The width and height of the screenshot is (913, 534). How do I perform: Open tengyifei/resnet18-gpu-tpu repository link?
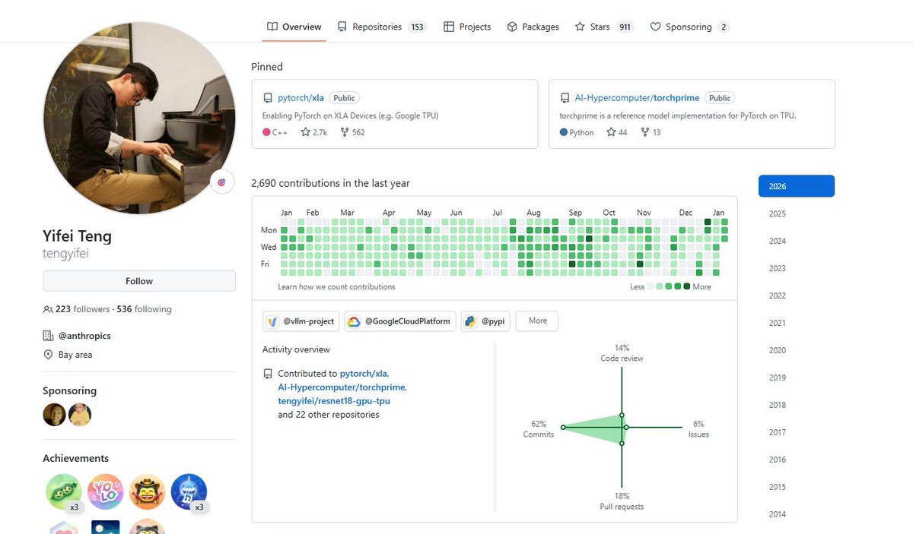[335, 401]
